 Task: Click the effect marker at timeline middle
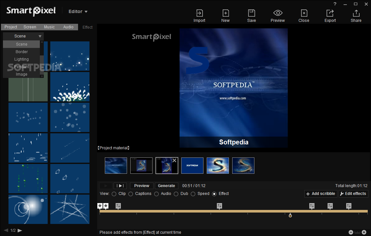click(219, 206)
